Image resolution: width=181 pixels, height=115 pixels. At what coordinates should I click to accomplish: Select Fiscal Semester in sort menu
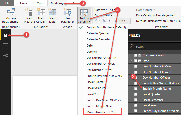point(103,88)
